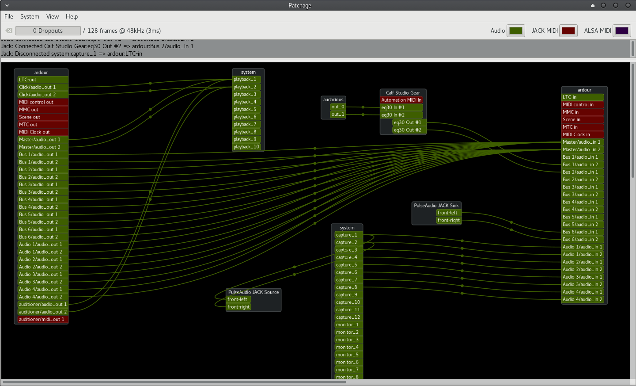The image size is (636, 386).
Task: Click the Source front-right port
Action: tap(238, 307)
